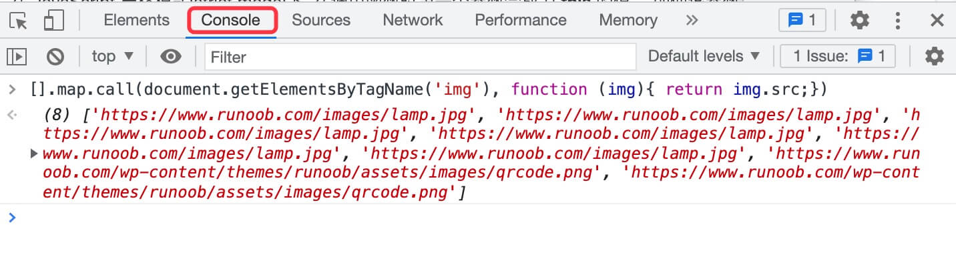Open the Elements tab
The height and width of the screenshot is (271, 956).
click(136, 20)
